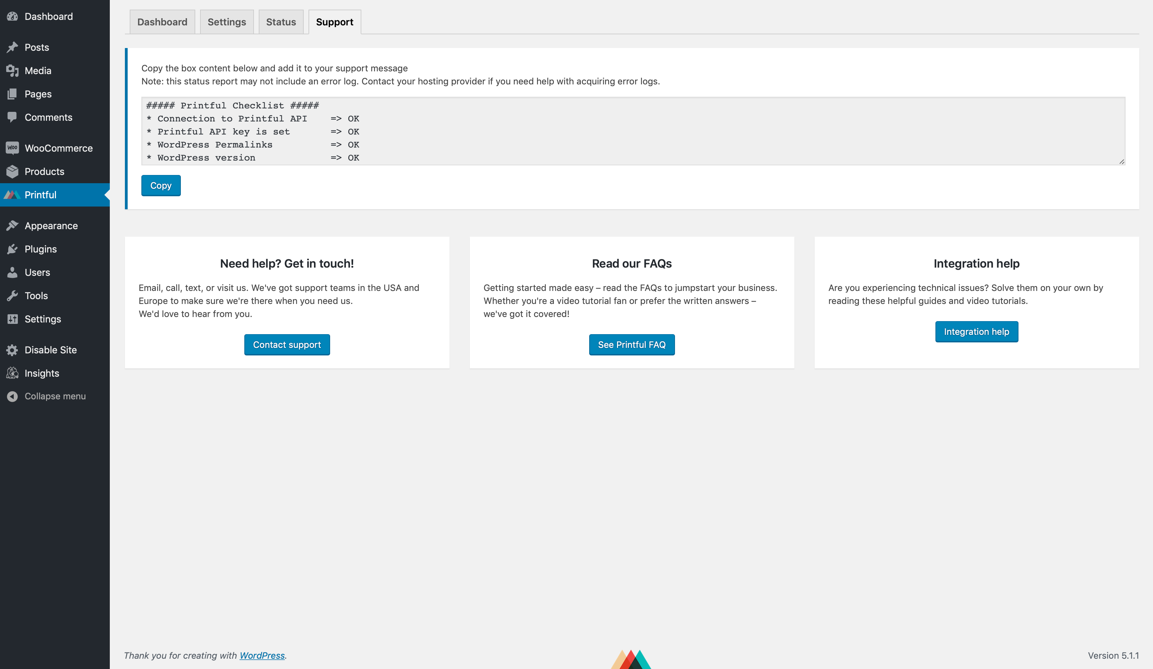
Task: Expand the Plugins menu item
Action: [40, 248]
